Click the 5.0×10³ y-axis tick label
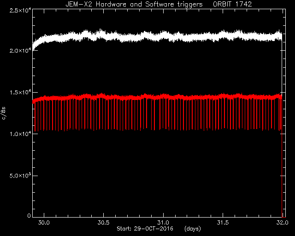Image resolution: width=295 pixels, height=236 pixels. coord(20,176)
